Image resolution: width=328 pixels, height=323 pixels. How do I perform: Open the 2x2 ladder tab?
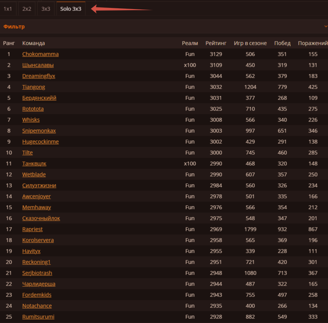pos(27,9)
